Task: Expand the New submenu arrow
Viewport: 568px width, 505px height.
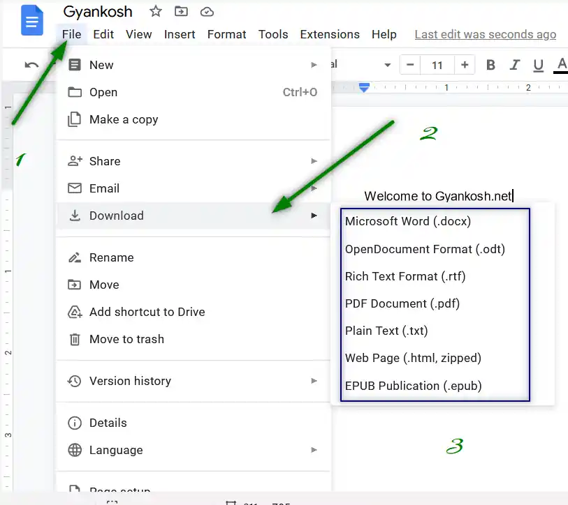Action: click(x=314, y=65)
